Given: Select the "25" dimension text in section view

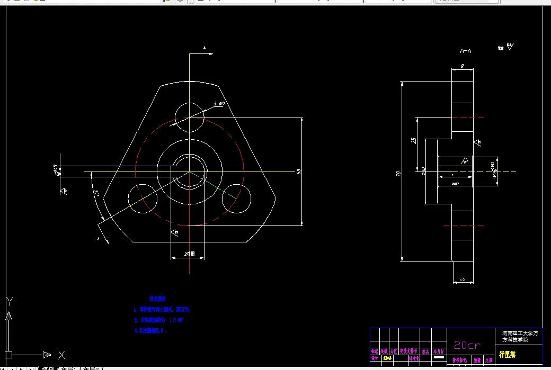Looking at the screenshot, I should (x=414, y=140).
